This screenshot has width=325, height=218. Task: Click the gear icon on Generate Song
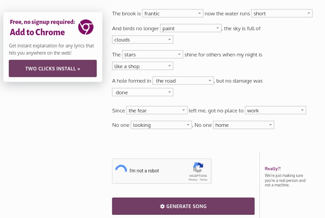pyautogui.click(x=162, y=206)
